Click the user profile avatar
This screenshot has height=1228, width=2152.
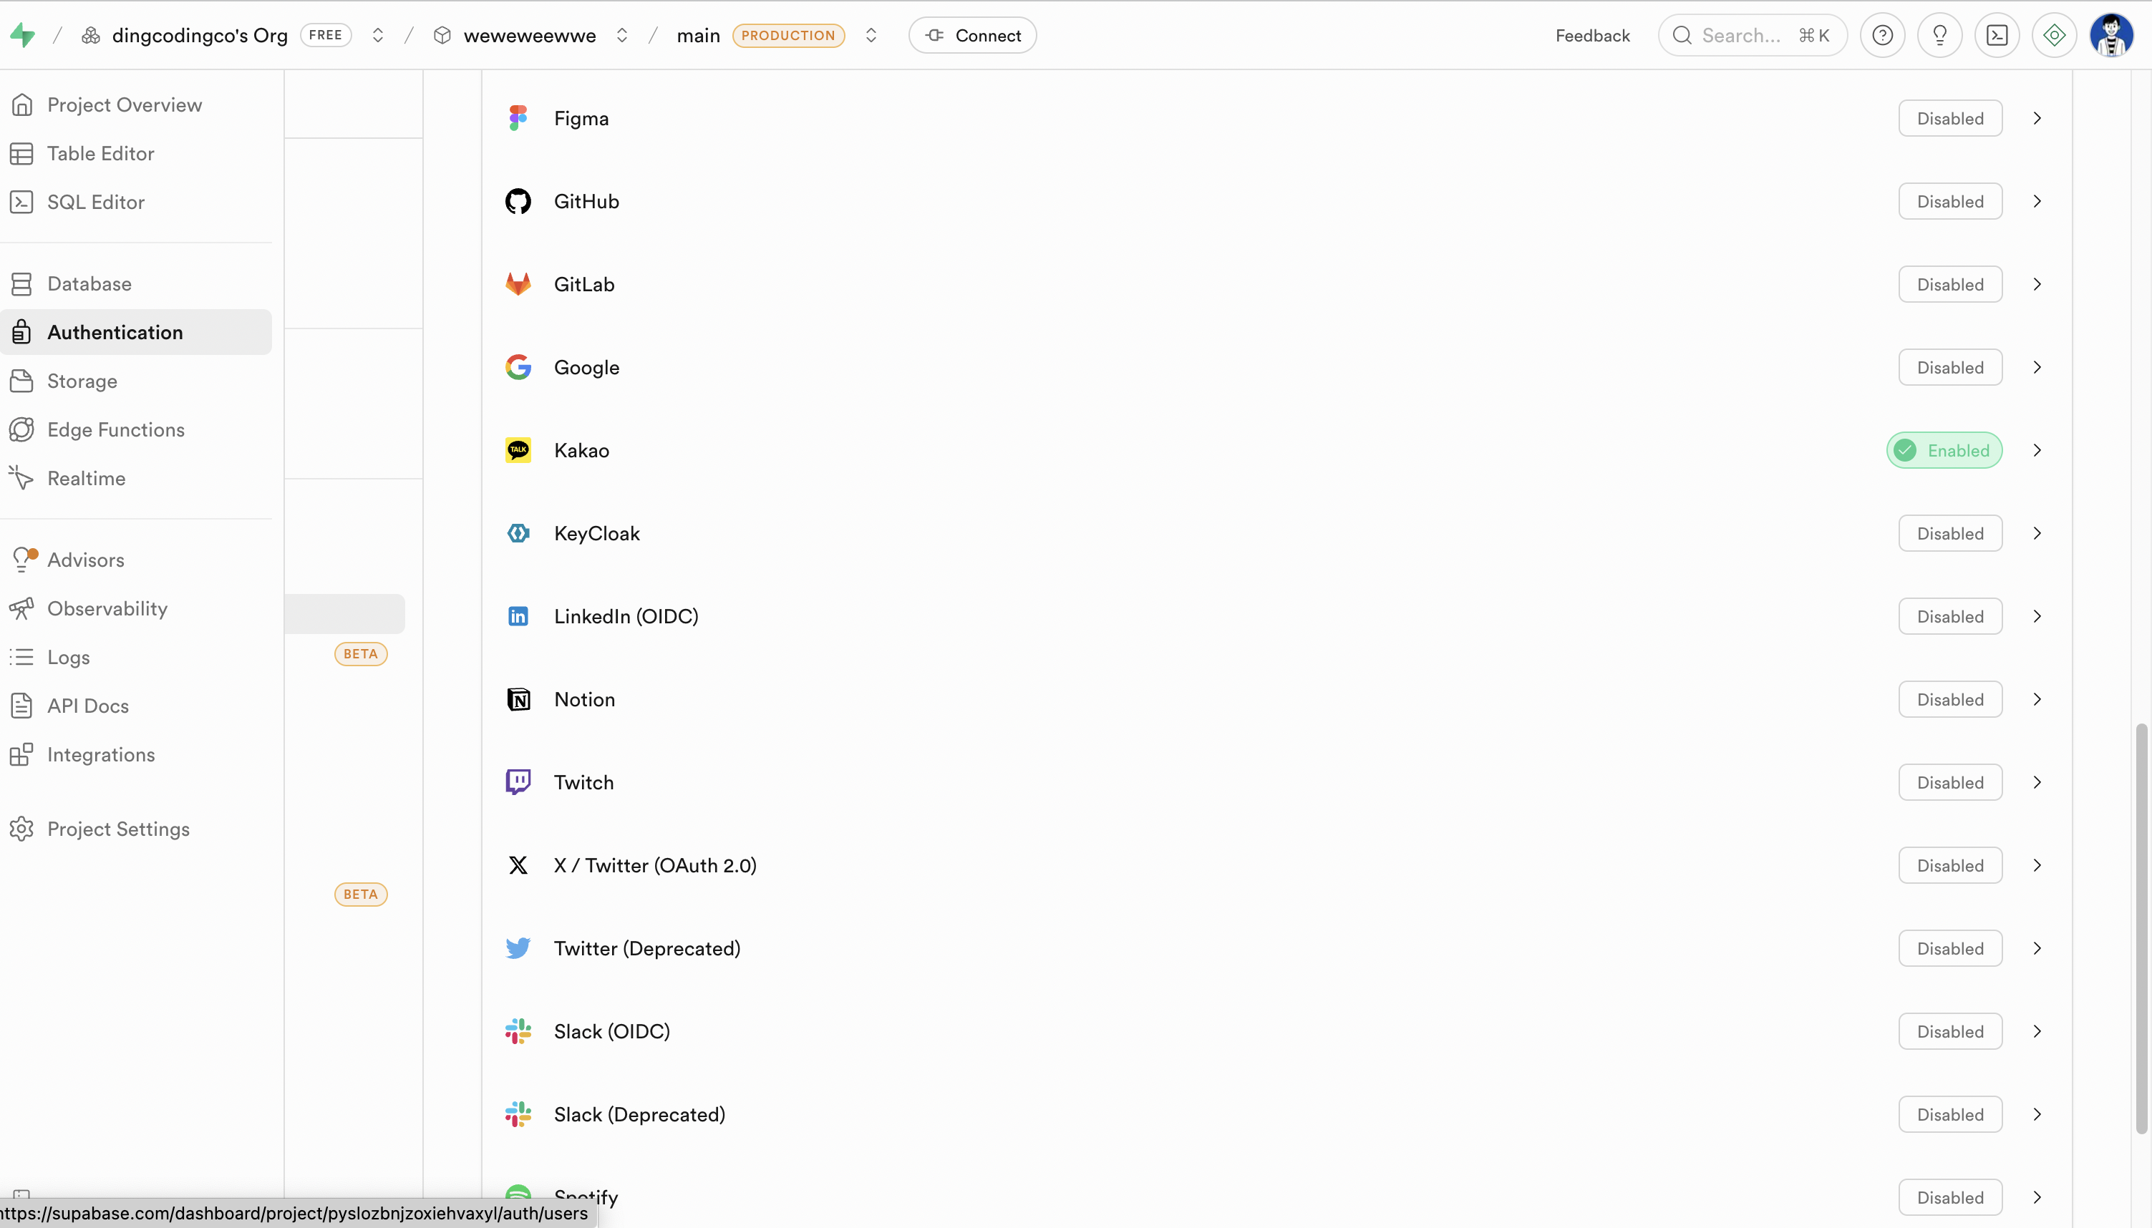pos(2110,36)
